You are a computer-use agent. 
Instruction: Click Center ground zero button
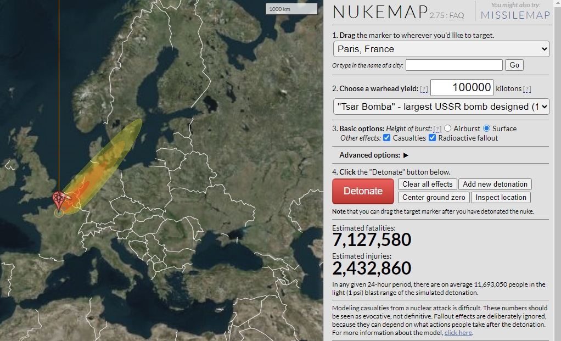[434, 198]
